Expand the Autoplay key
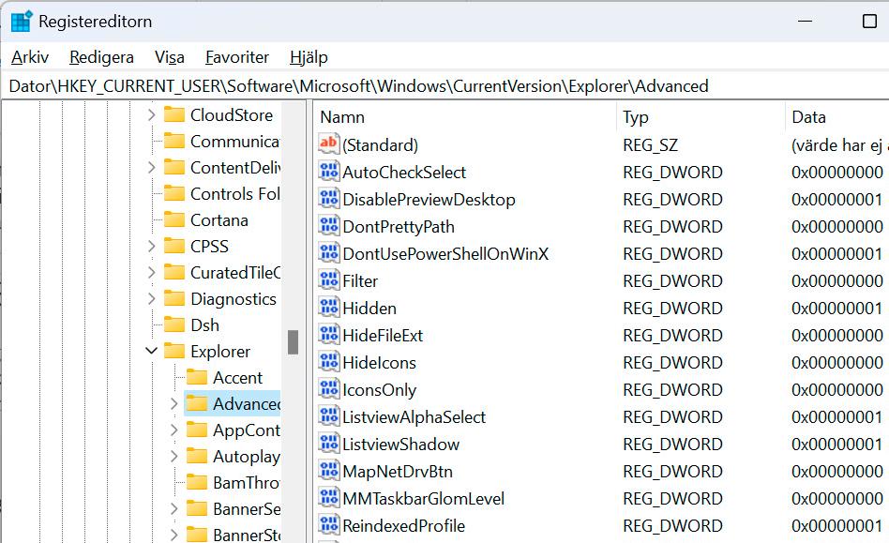 [x=174, y=456]
